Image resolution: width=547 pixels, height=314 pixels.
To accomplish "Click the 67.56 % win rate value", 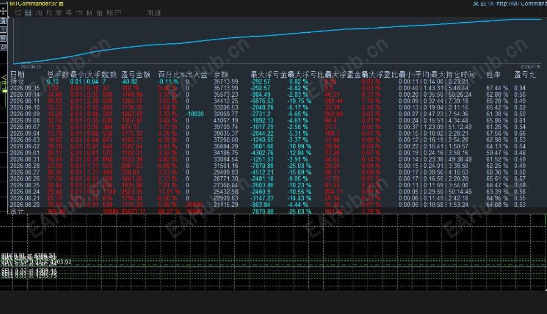I will click(498, 133).
